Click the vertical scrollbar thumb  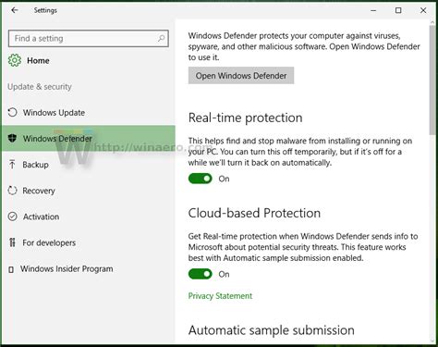point(432,80)
